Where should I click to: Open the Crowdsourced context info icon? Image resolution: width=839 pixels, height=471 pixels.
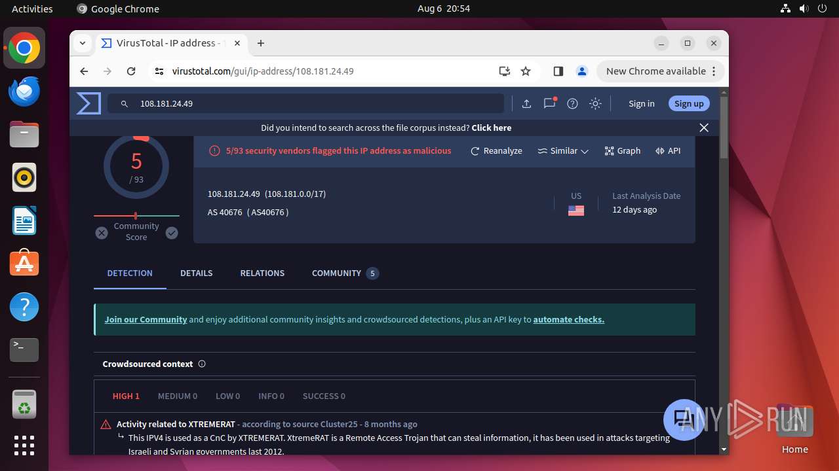coord(202,364)
